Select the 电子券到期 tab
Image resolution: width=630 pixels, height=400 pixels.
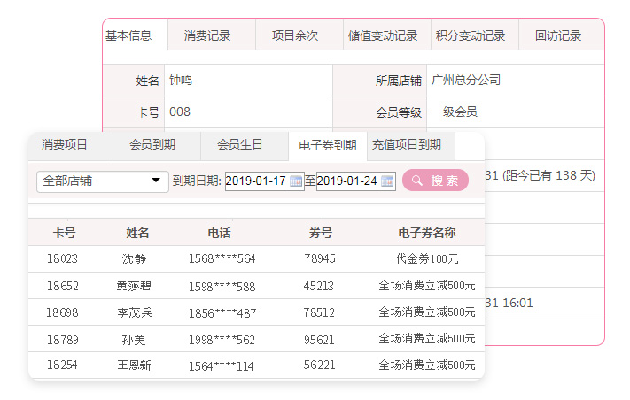[328, 145]
